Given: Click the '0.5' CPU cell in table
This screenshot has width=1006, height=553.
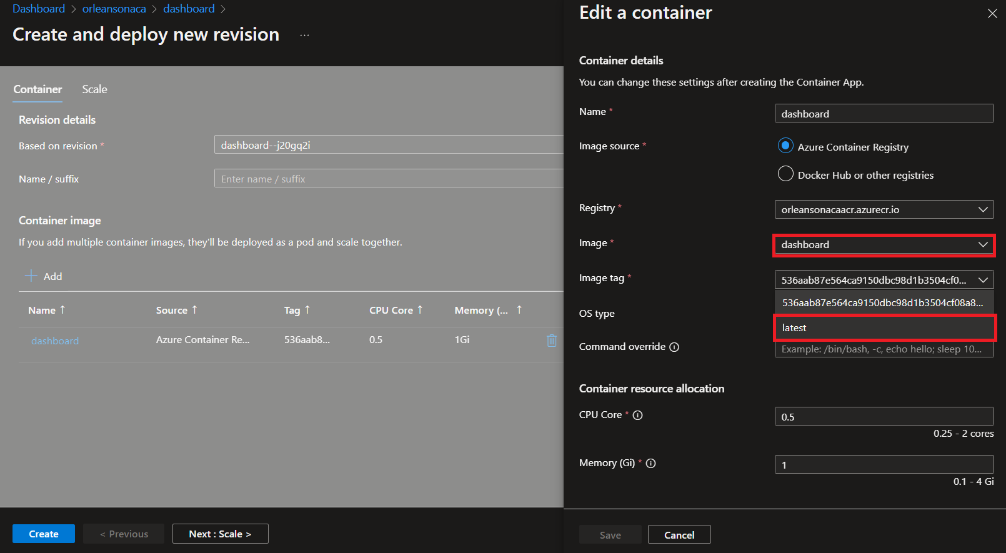Looking at the screenshot, I should [x=376, y=339].
